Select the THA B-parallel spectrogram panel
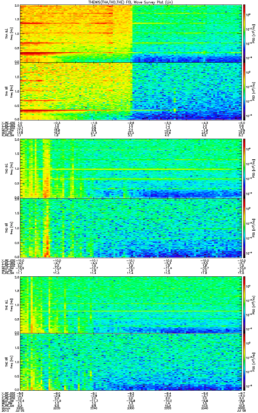Viewport: 258px width, 413px height. click(131, 91)
